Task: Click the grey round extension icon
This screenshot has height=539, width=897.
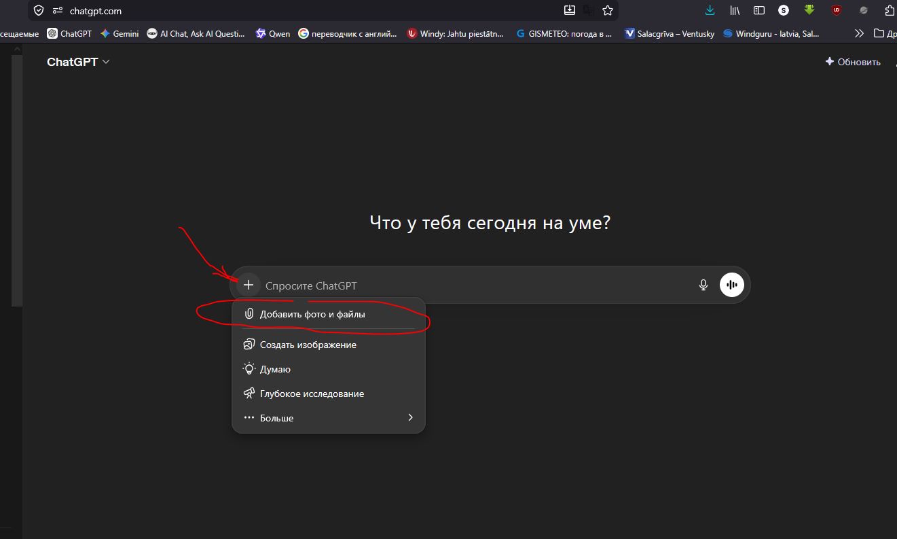Action: point(864,10)
